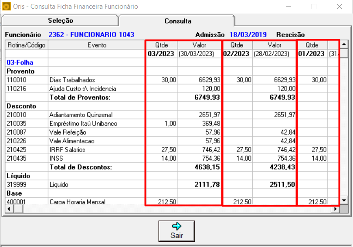Select the 03-Folha routine row
The height and width of the screenshot is (247, 353).
tap(20, 62)
